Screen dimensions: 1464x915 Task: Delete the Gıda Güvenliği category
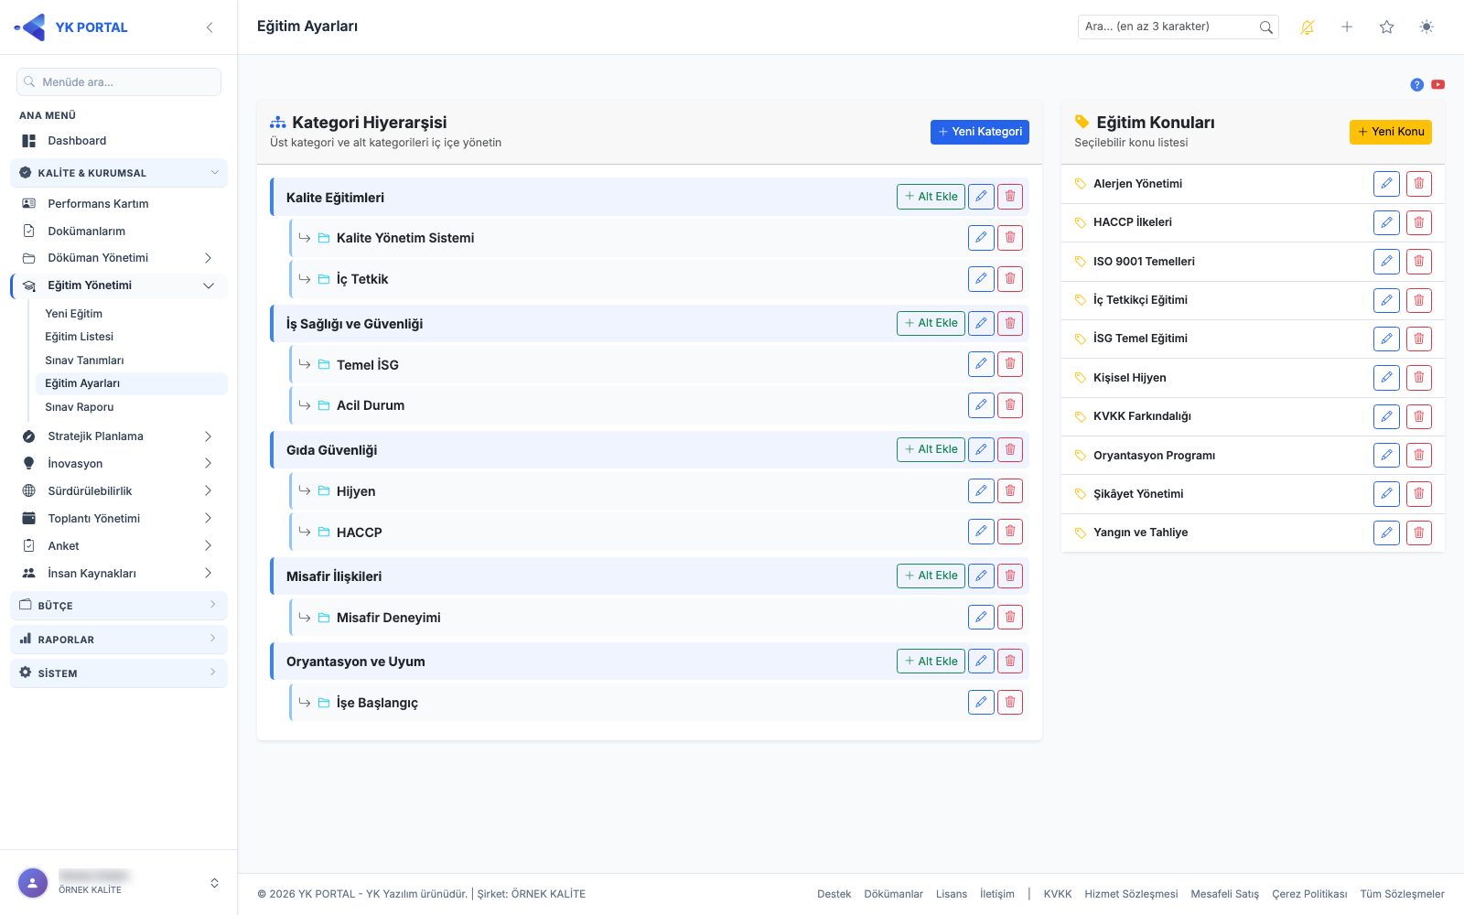1010,449
